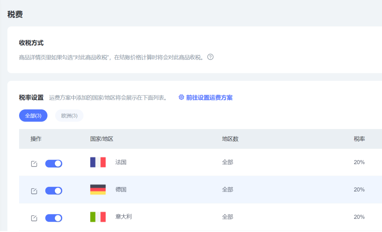382x232 pixels.
Task: Turn off the switch in the 德国 row
Action: tap(53, 190)
